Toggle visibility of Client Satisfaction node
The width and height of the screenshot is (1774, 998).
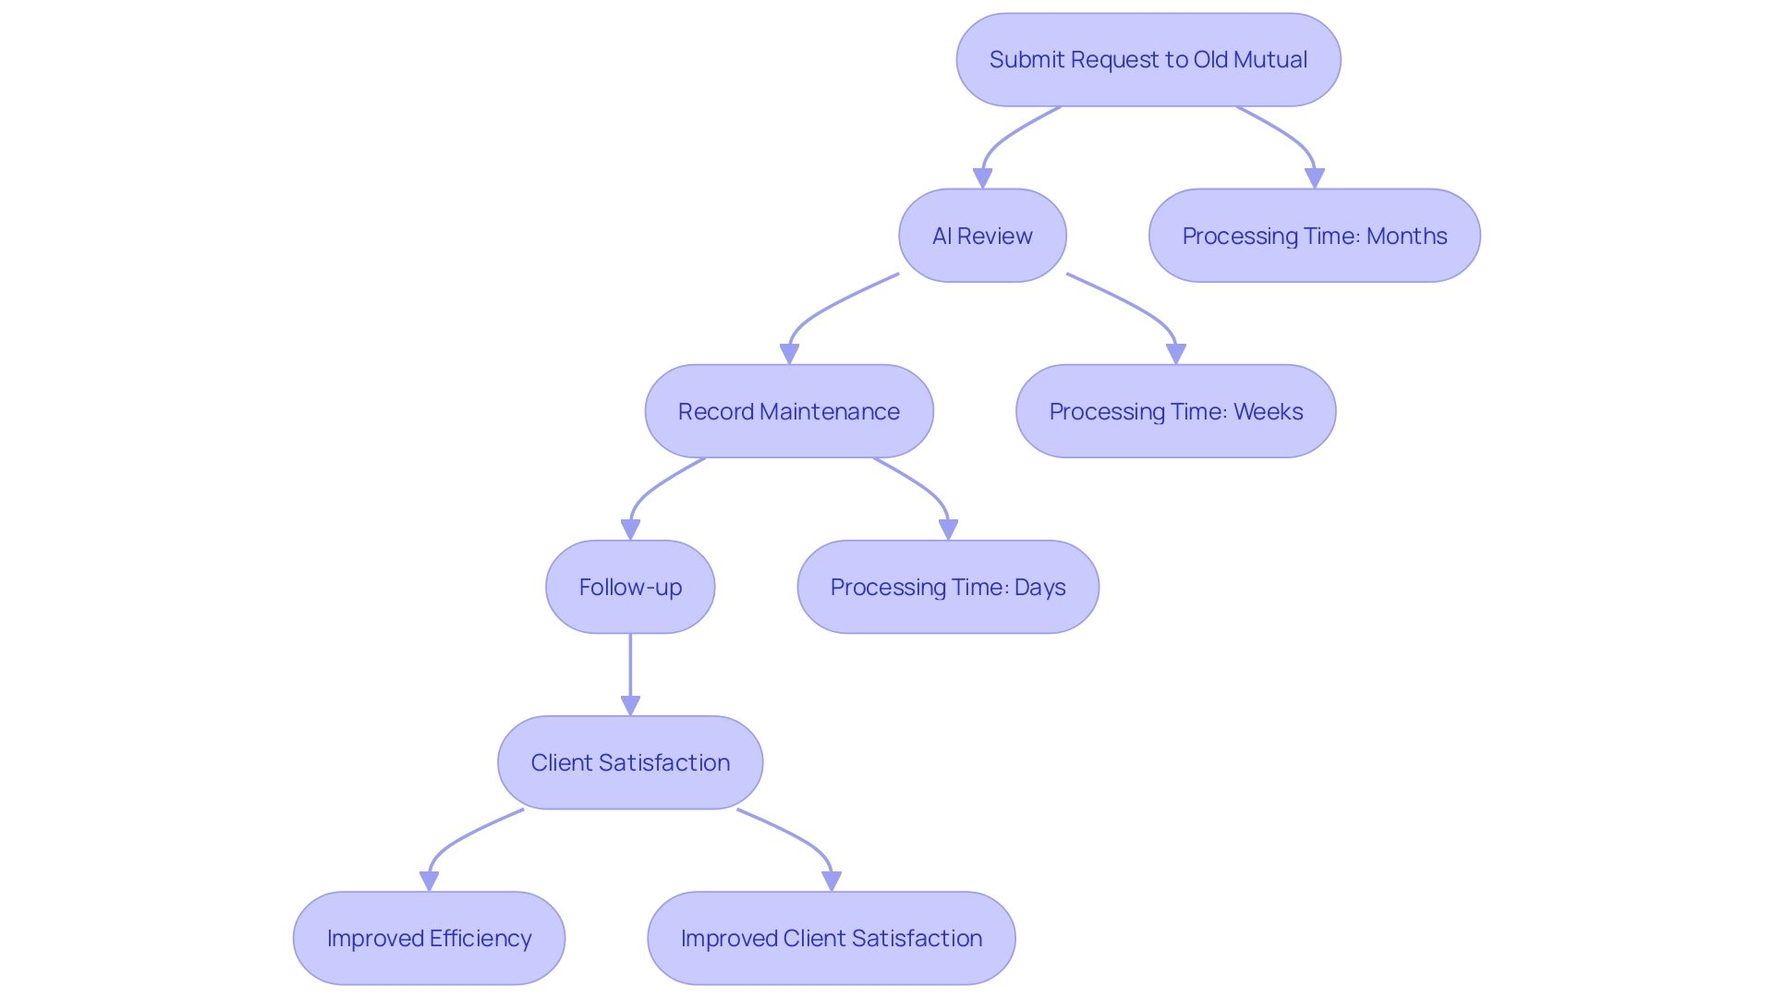(630, 761)
